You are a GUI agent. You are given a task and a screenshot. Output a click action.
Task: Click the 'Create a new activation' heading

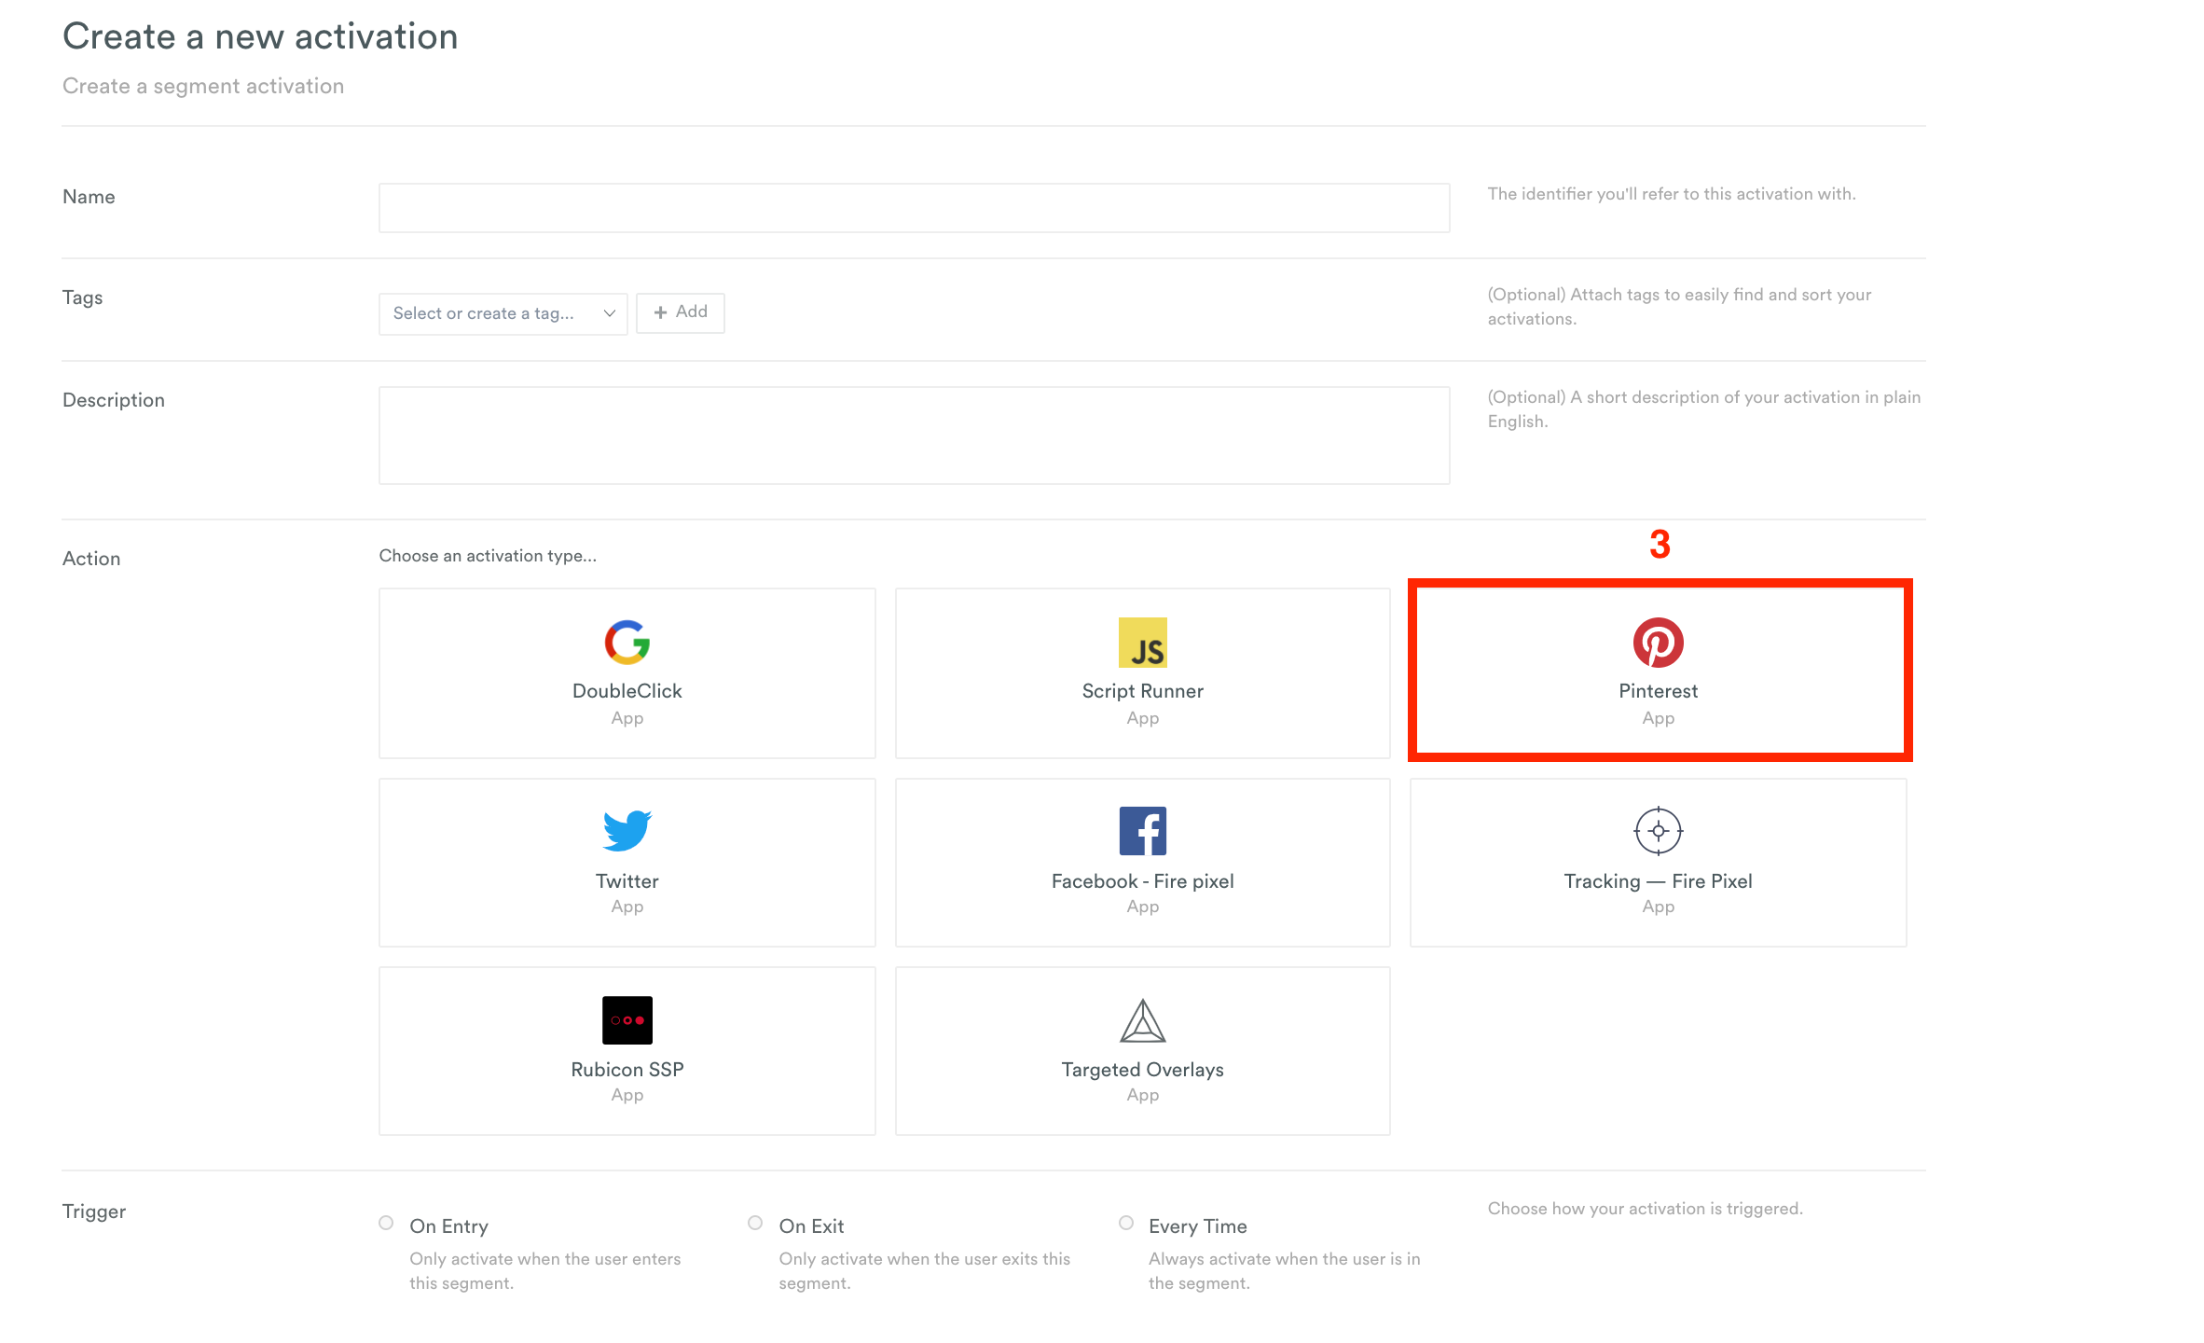point(260,36)
